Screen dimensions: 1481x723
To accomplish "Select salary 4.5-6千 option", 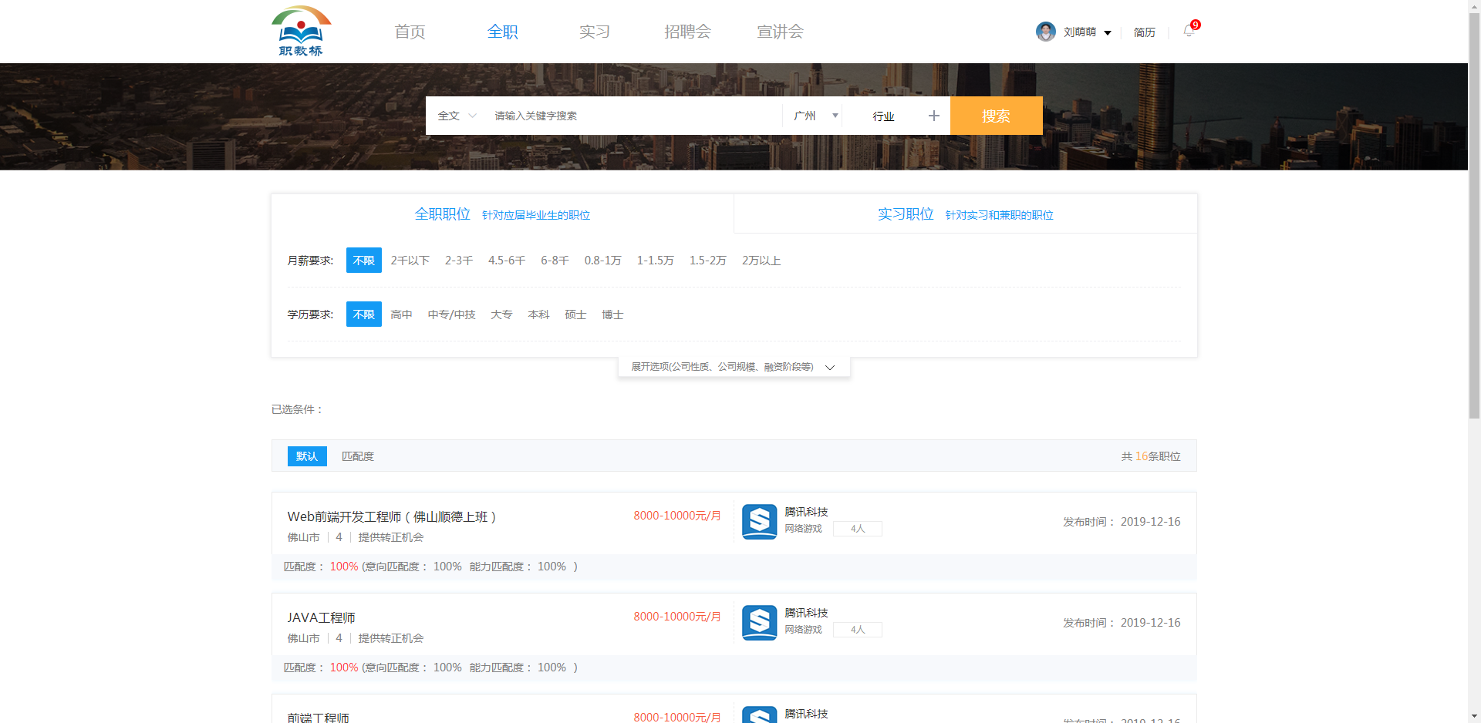I will coord(507,261).
